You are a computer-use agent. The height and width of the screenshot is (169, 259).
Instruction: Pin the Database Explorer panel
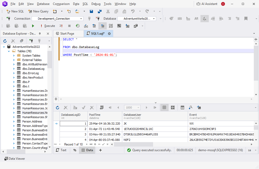[40, 34]
